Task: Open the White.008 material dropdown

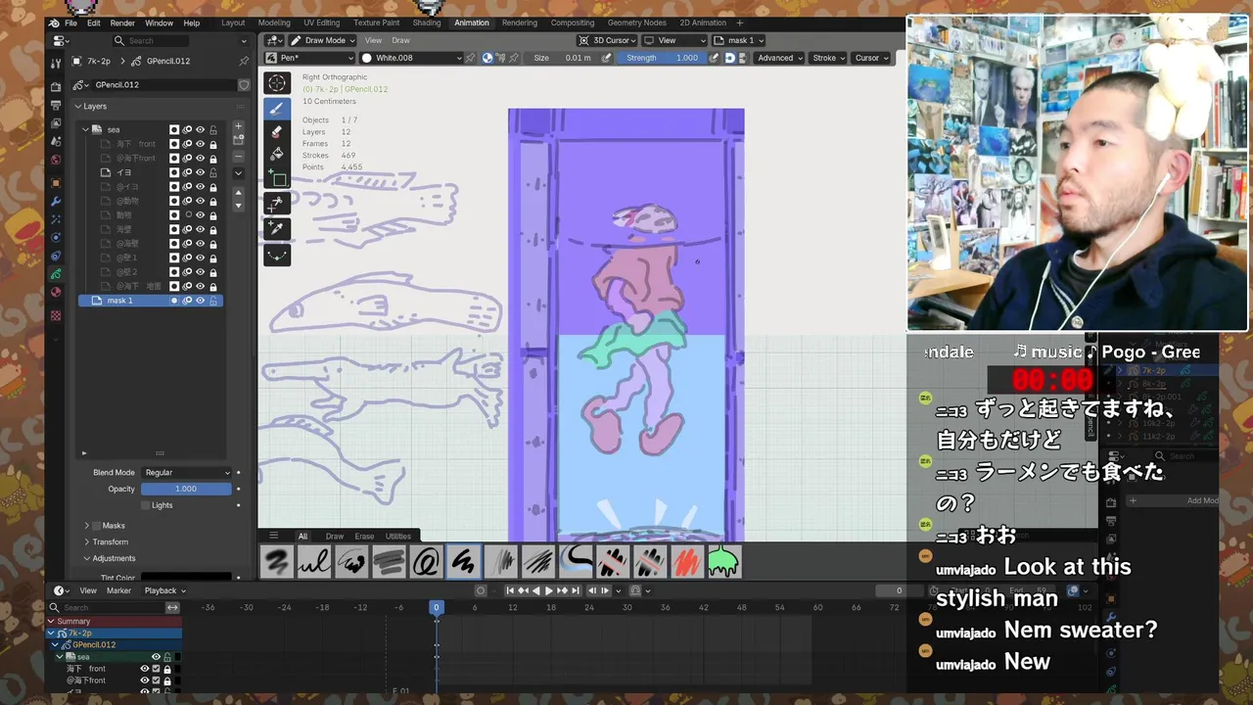Action: click(x=411, y=58)
